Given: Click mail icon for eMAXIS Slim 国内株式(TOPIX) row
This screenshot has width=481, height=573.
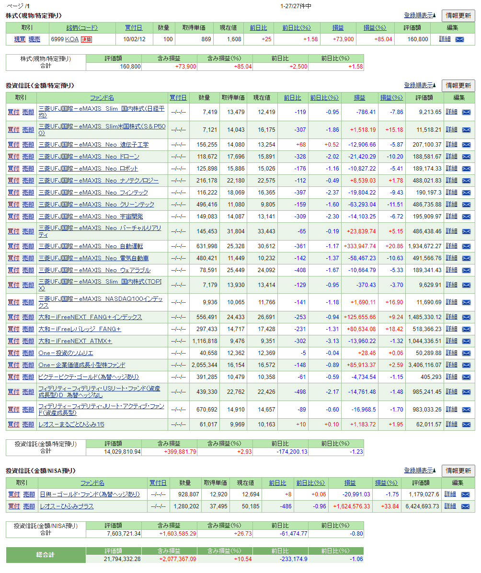Looking at the screenshot, I should tap(466, 285).
